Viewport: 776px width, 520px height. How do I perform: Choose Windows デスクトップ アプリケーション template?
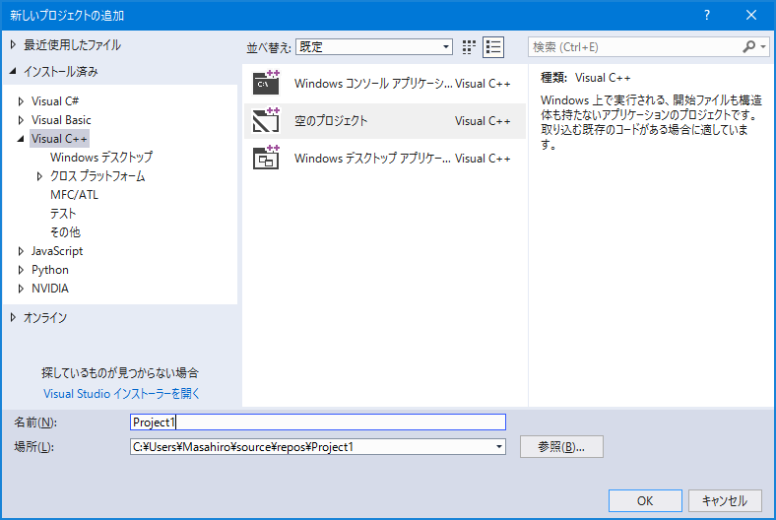click(385, 159)
